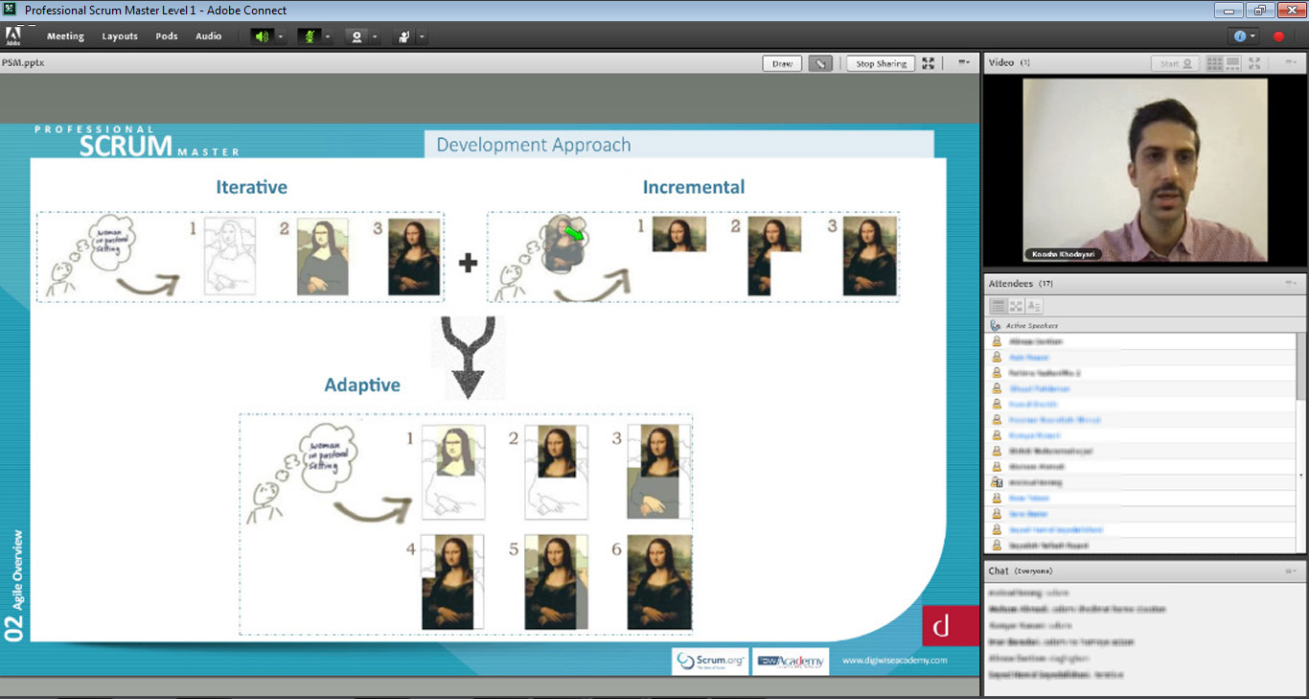Click the red 'd' logo on slide
The height and width of the screenshot is (699, 1309).
[951, 626]
